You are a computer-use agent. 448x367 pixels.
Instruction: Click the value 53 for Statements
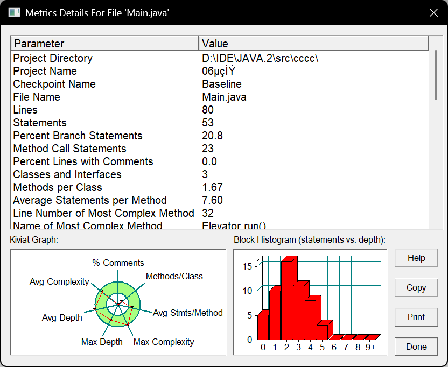(208, 123)
